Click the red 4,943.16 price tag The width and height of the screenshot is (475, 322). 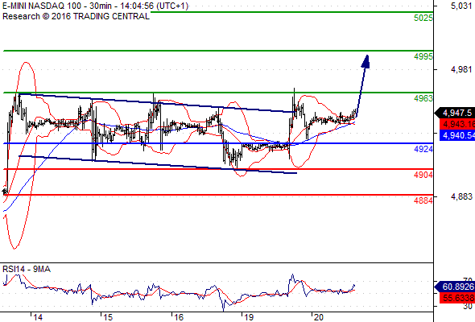(457, 124)
